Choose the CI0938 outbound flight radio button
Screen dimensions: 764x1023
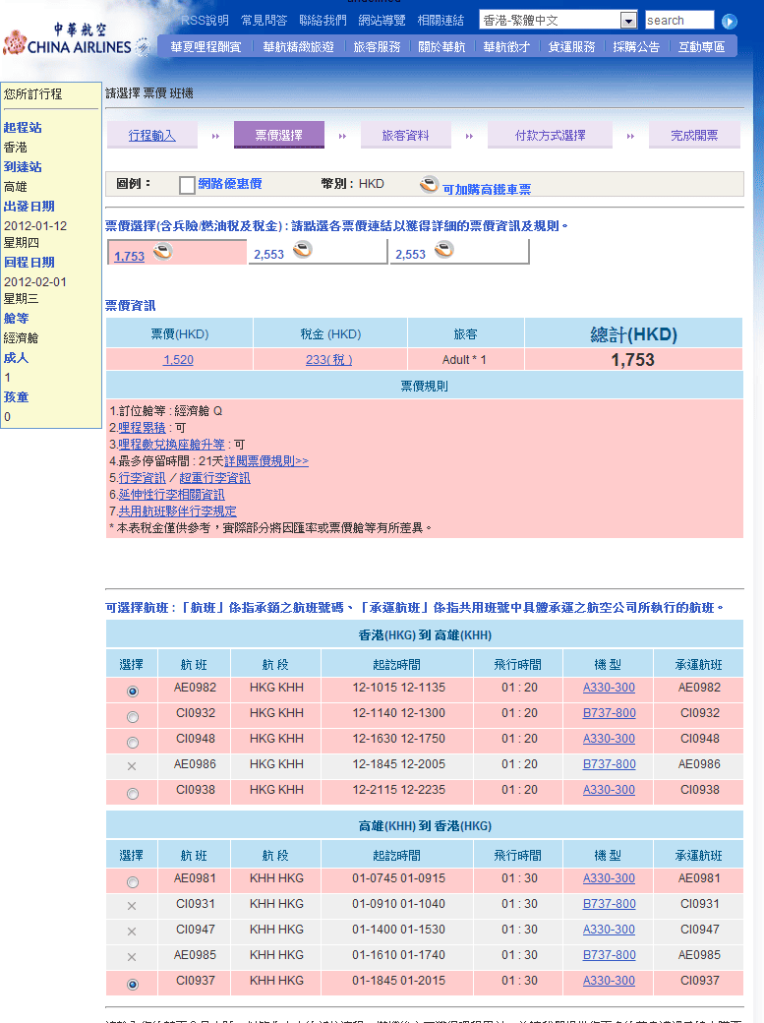click(x=133, y=794)
